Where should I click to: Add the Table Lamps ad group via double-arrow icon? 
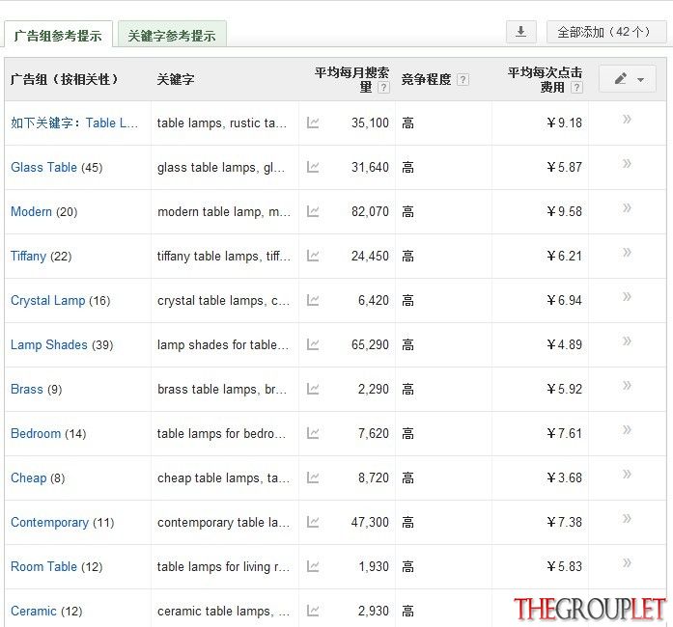tap(627, 120)
